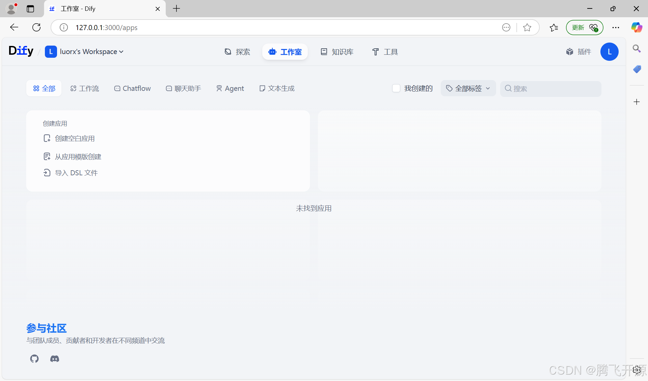This screenshot has height=381, width=648.
Task: Click the user avatar L icon
Action: tap(609, 52)
